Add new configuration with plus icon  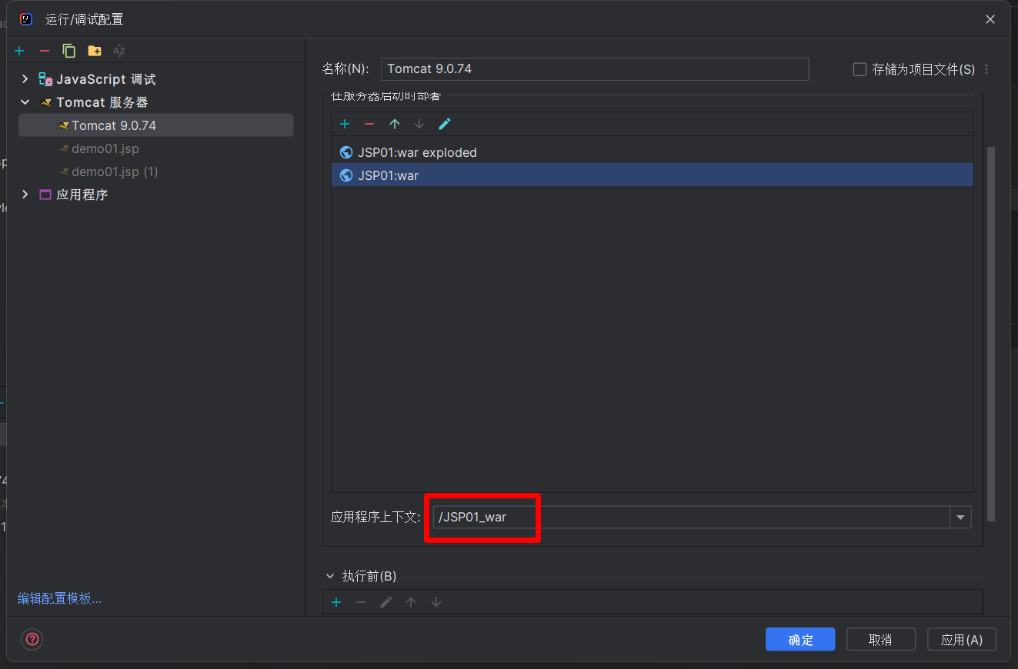pos(19,51)
